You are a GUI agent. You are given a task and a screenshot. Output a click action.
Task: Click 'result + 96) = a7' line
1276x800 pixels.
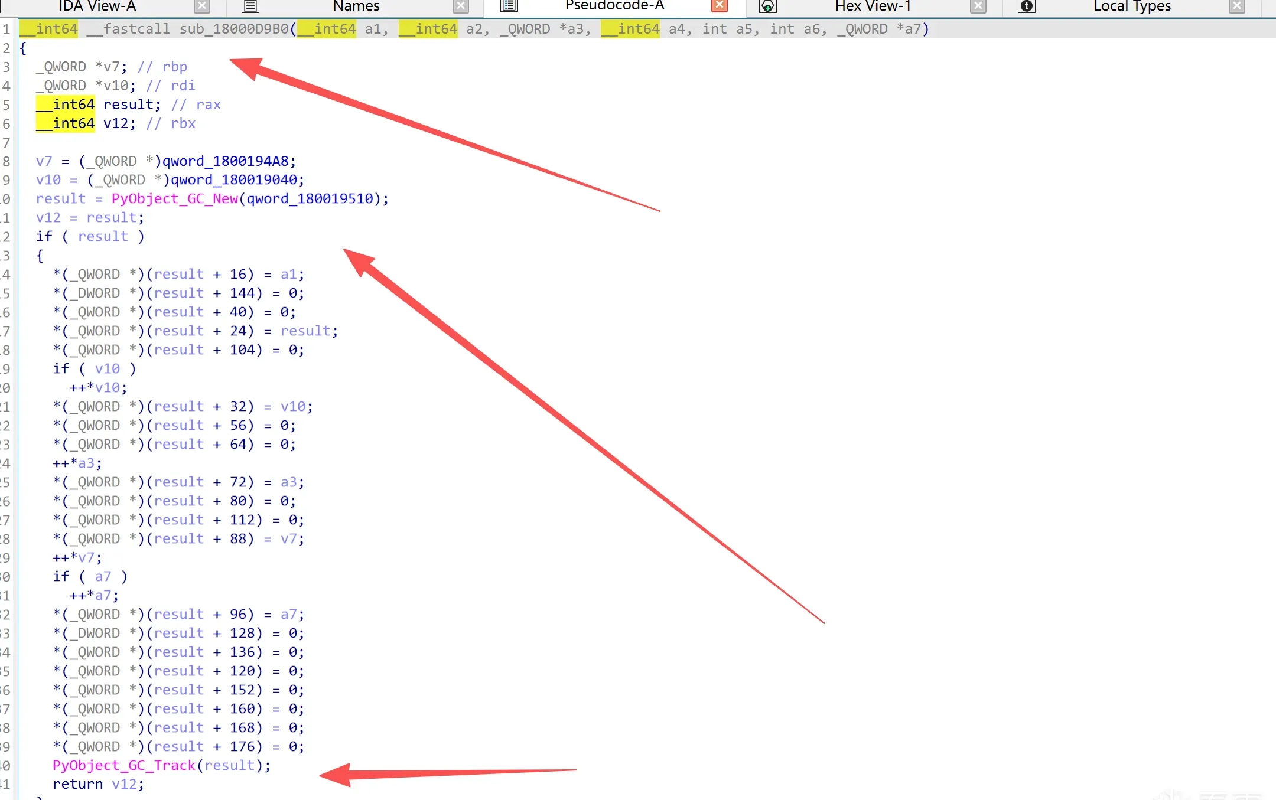[x=178, y=615]
